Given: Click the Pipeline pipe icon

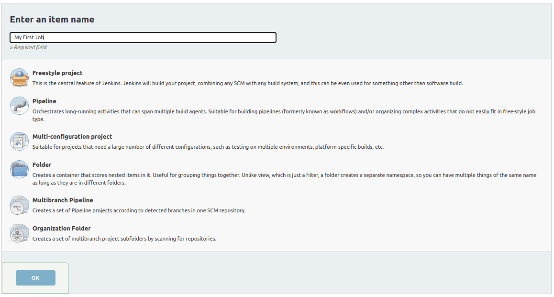Looking at the screenshot, I should point(20,106).
